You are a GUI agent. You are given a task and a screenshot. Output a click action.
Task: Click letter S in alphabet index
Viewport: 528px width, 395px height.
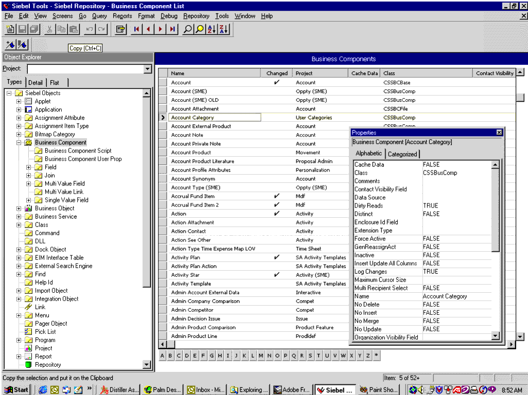click(x=310, y=355)
